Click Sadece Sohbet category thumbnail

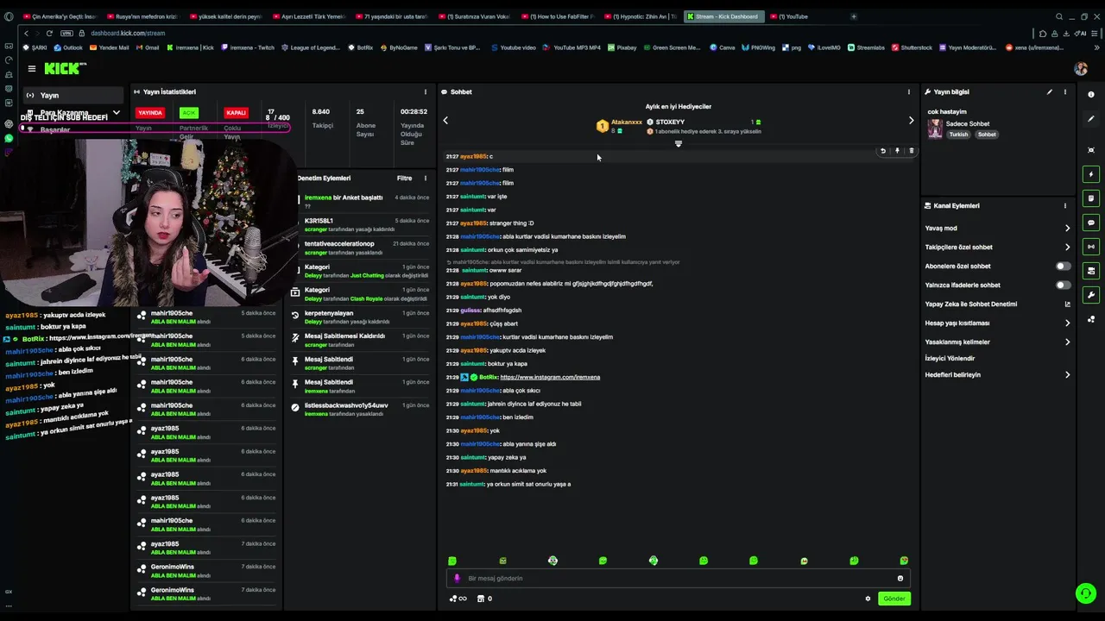pos(935,129)
